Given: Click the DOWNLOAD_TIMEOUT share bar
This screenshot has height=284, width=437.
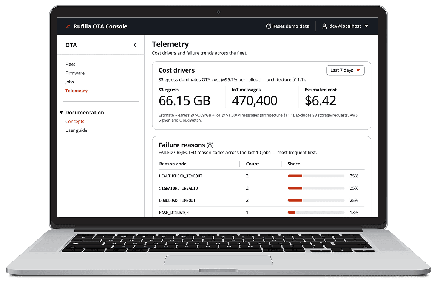Looking at the screenshot, I should 316,201.
